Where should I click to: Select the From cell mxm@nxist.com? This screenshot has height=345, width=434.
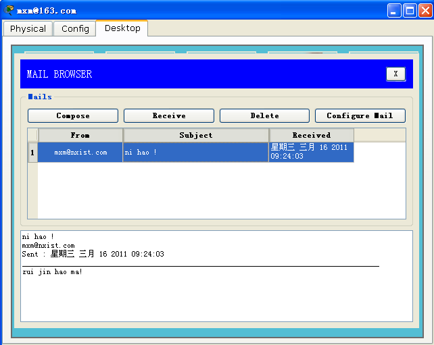pyautogui.click(x=80, y=153)
